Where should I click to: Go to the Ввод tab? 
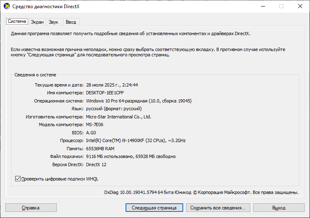[x=71, y=22]
